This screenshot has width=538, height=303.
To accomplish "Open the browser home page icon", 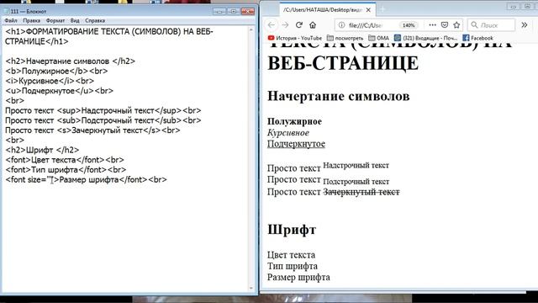I will [313, 25].
